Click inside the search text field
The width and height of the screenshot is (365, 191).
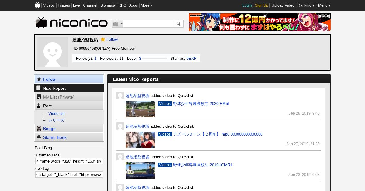click(x=148, y=24)
